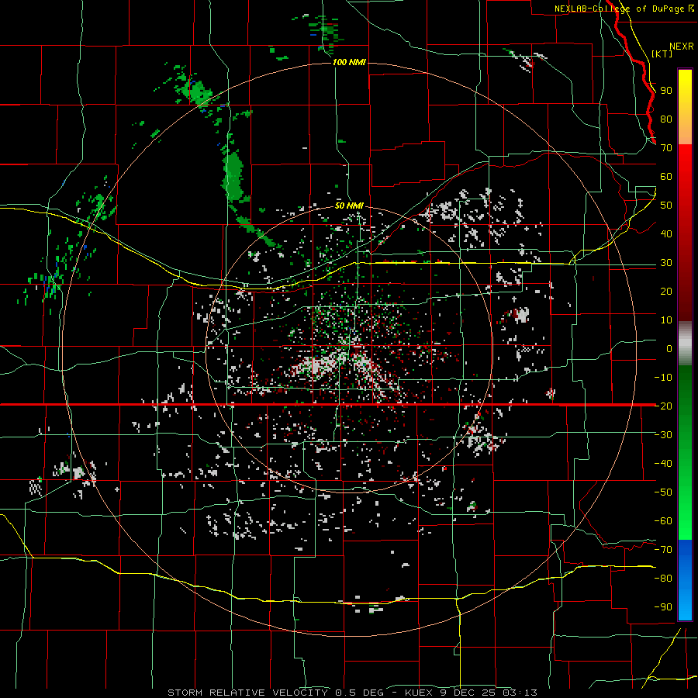This screenshot has height=698, width=698.
Task: Click the 30 value on the velocity scale
Action: coord(666,263)
